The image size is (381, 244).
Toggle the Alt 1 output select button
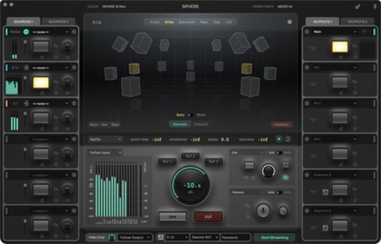[340, 83]
